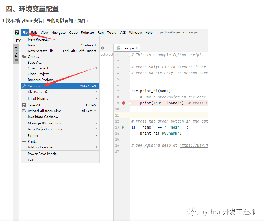Toggle Power Save Mode menu item

pyautogui.click(x=42, y=154)
